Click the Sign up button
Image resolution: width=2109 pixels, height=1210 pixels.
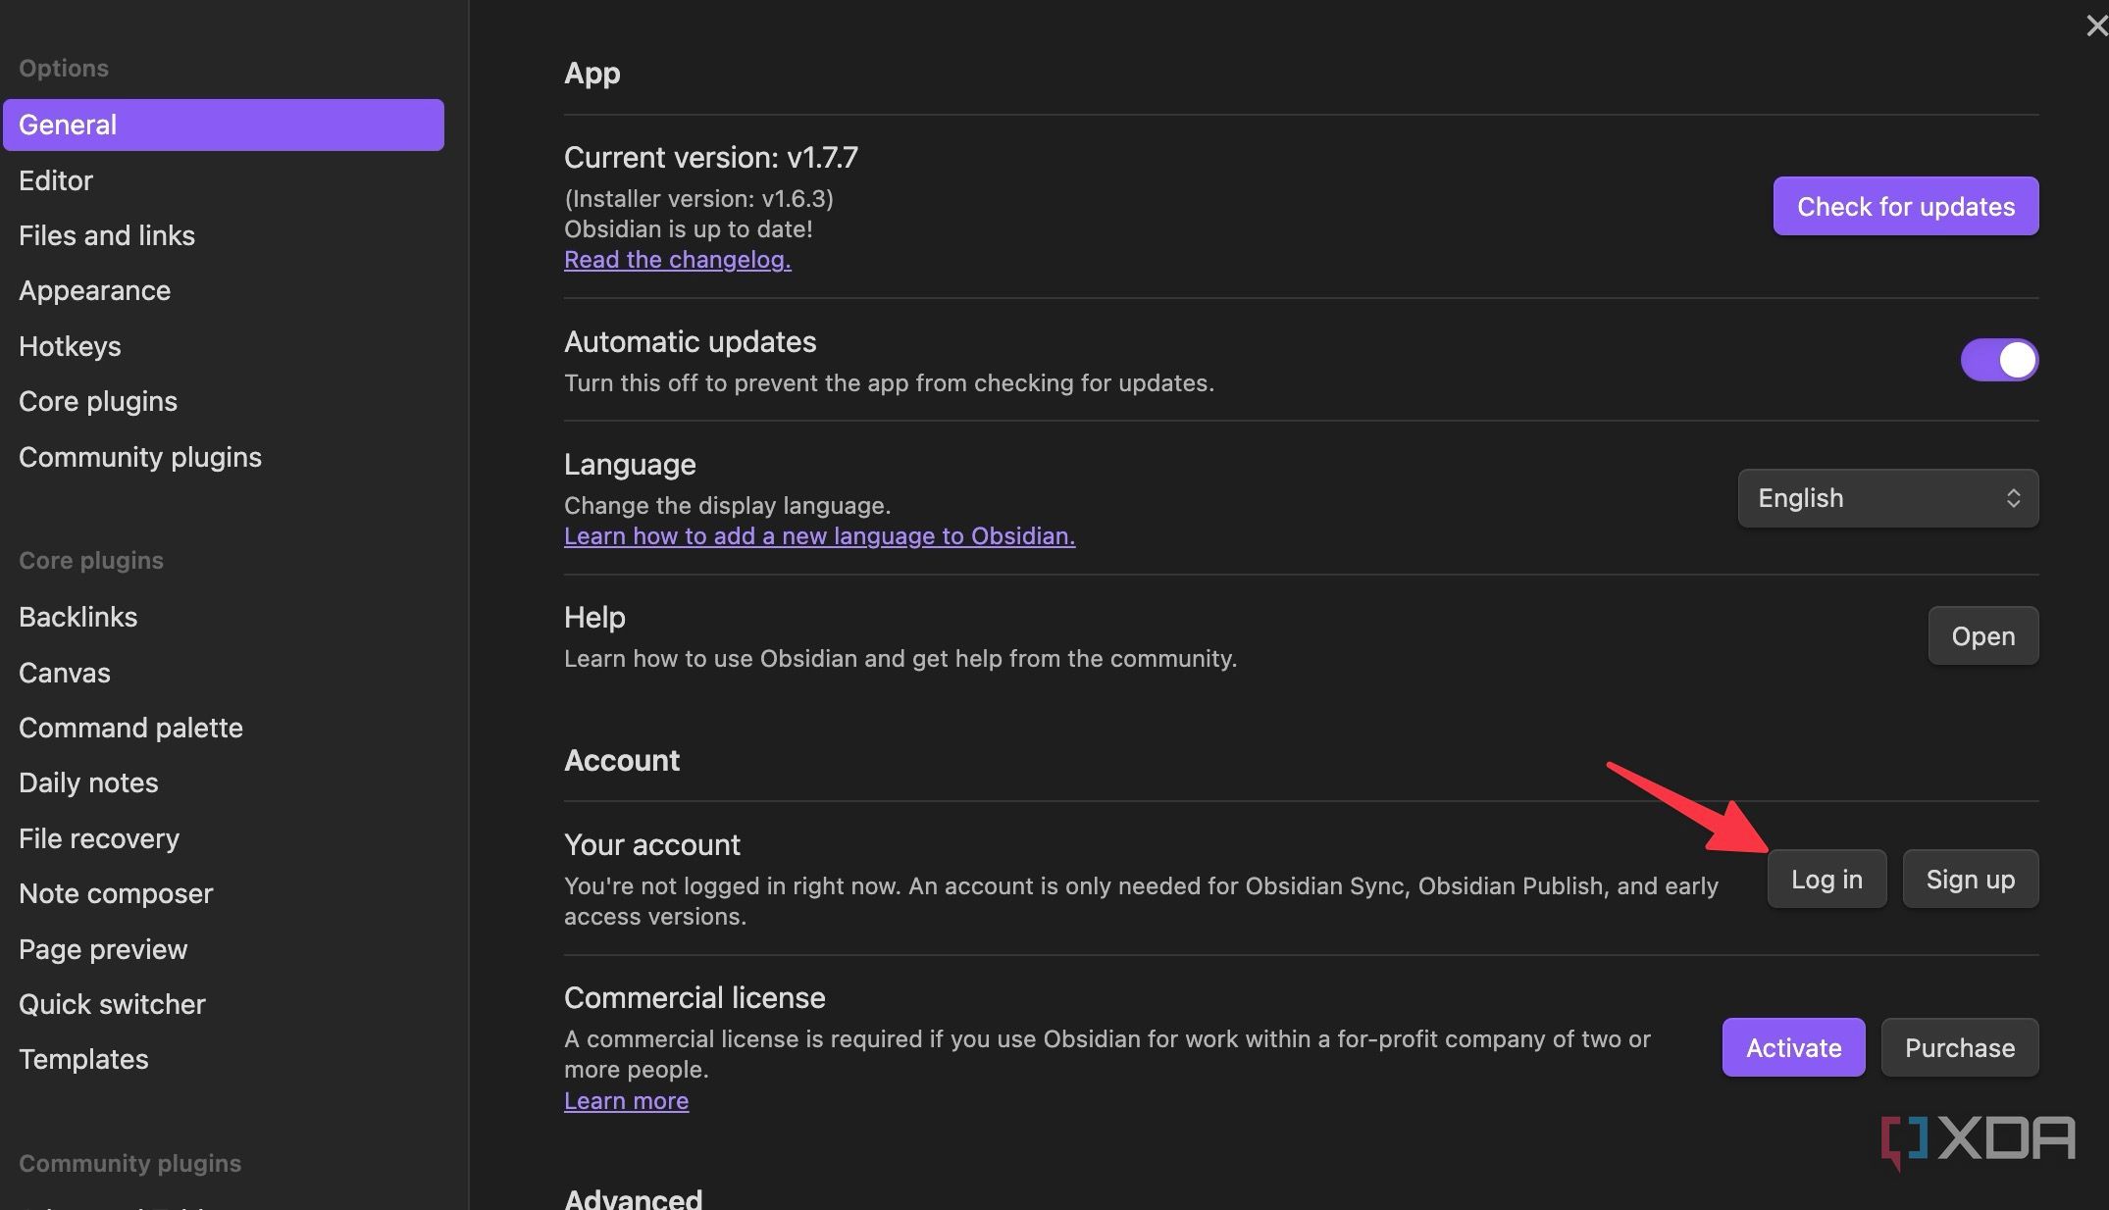point(1970,879)
